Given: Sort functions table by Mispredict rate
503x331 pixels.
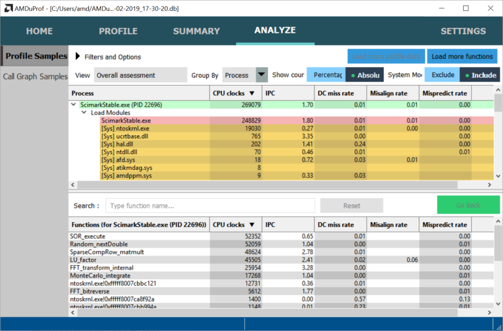Looking at the screenshot, I should tap(445, 225).
